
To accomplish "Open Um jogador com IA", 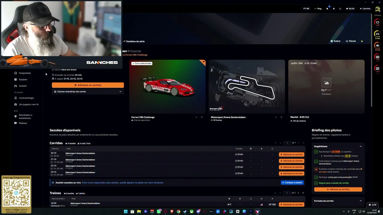I will [29, 105].
